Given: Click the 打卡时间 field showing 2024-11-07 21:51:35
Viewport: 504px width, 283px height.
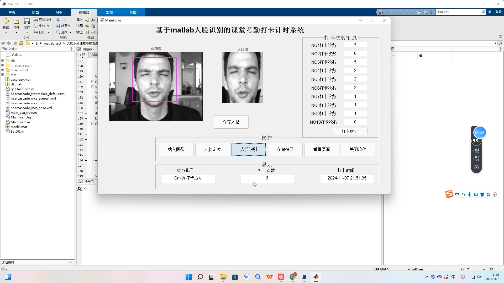Looking at the screenshot, I should (347, 179).
